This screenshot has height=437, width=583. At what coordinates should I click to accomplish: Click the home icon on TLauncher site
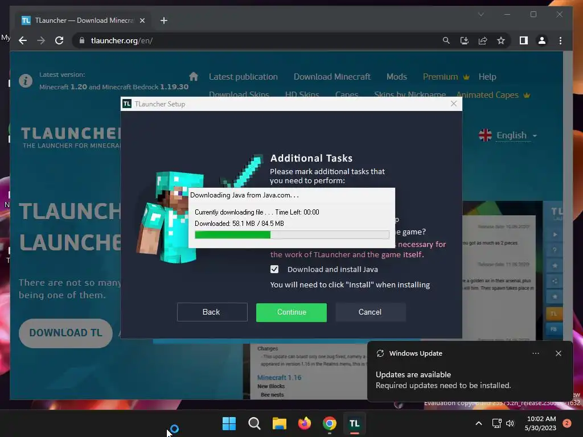pos(194,77)
